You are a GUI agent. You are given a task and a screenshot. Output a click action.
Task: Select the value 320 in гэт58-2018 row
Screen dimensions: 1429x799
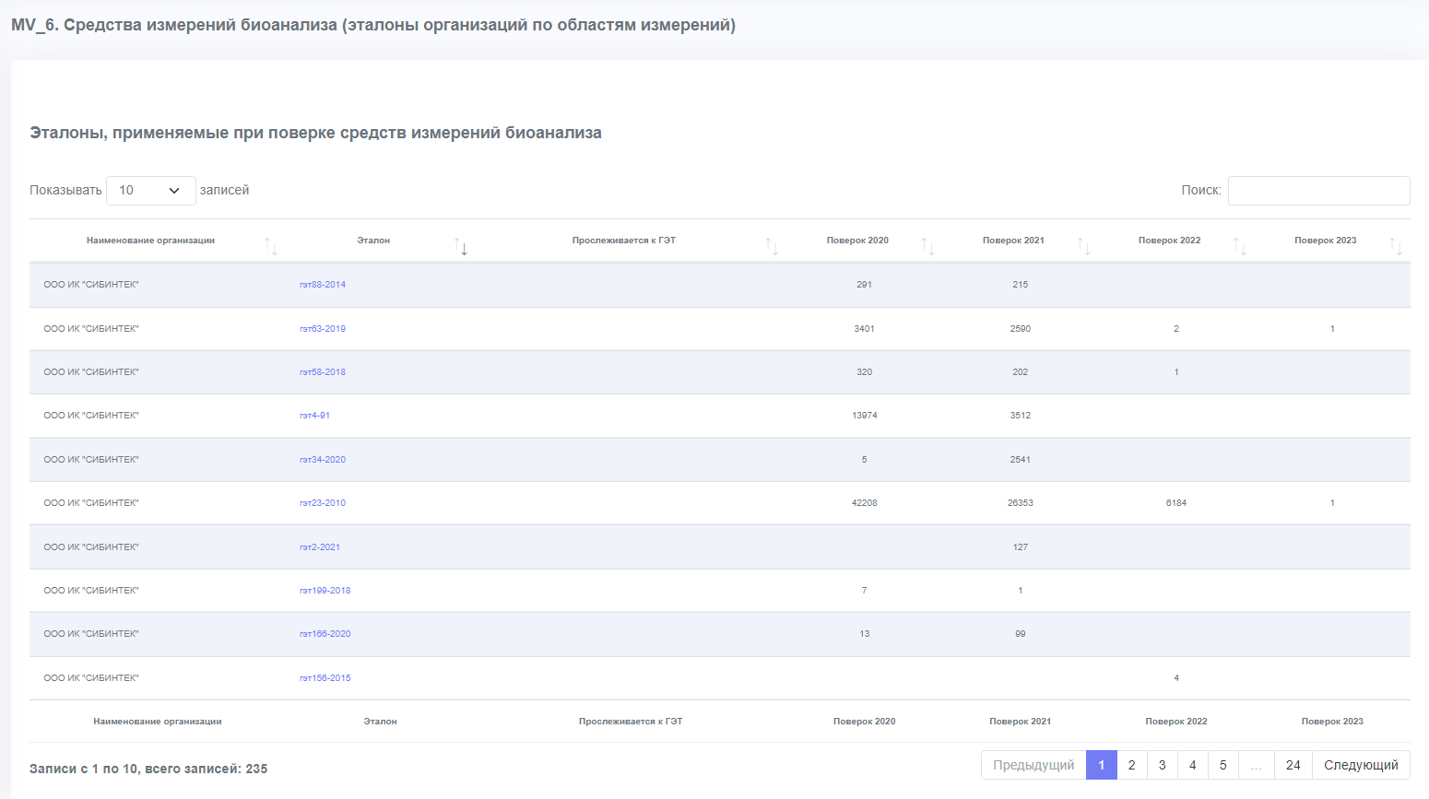(x=865, y=372)
